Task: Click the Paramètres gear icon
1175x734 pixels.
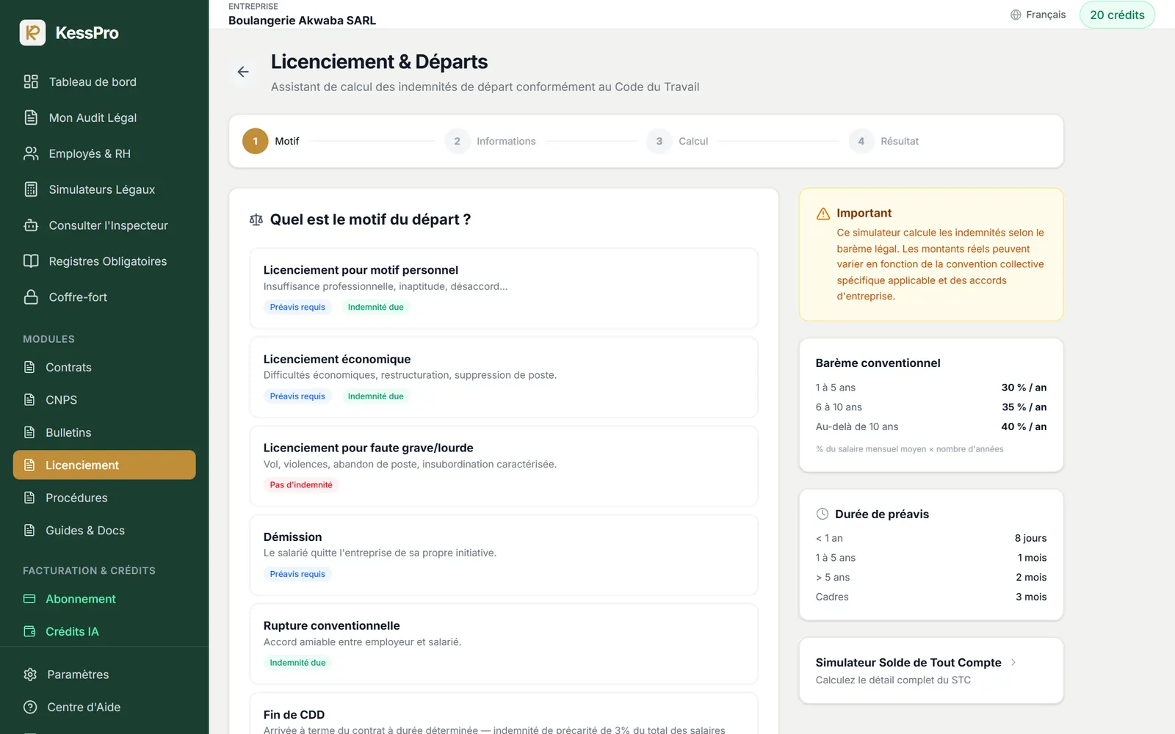Action: coord(30,675)
